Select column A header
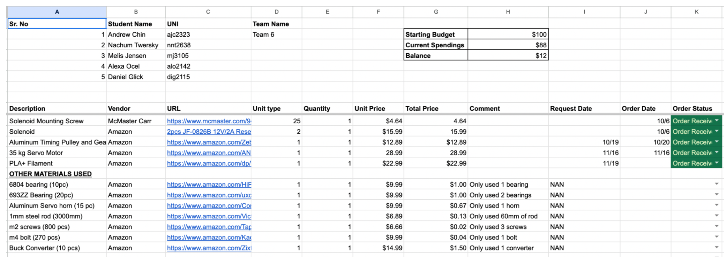The image size is (727, 257). click(57, 12)
